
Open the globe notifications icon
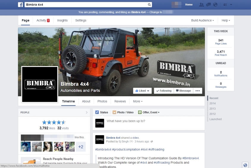[215, 5]
